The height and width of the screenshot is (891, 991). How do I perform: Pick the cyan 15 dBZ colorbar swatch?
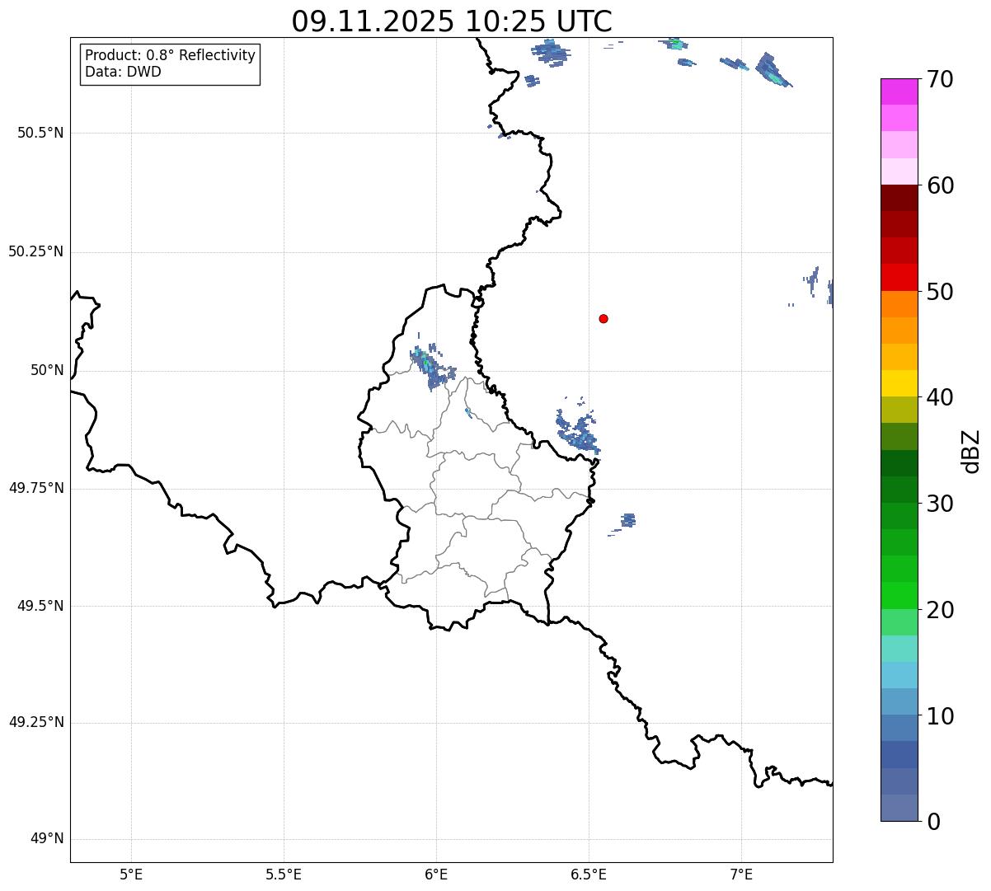pos(899,675)
